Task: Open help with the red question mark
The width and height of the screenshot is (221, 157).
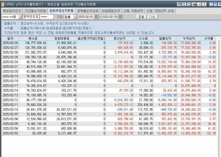Action: [204, 5]
